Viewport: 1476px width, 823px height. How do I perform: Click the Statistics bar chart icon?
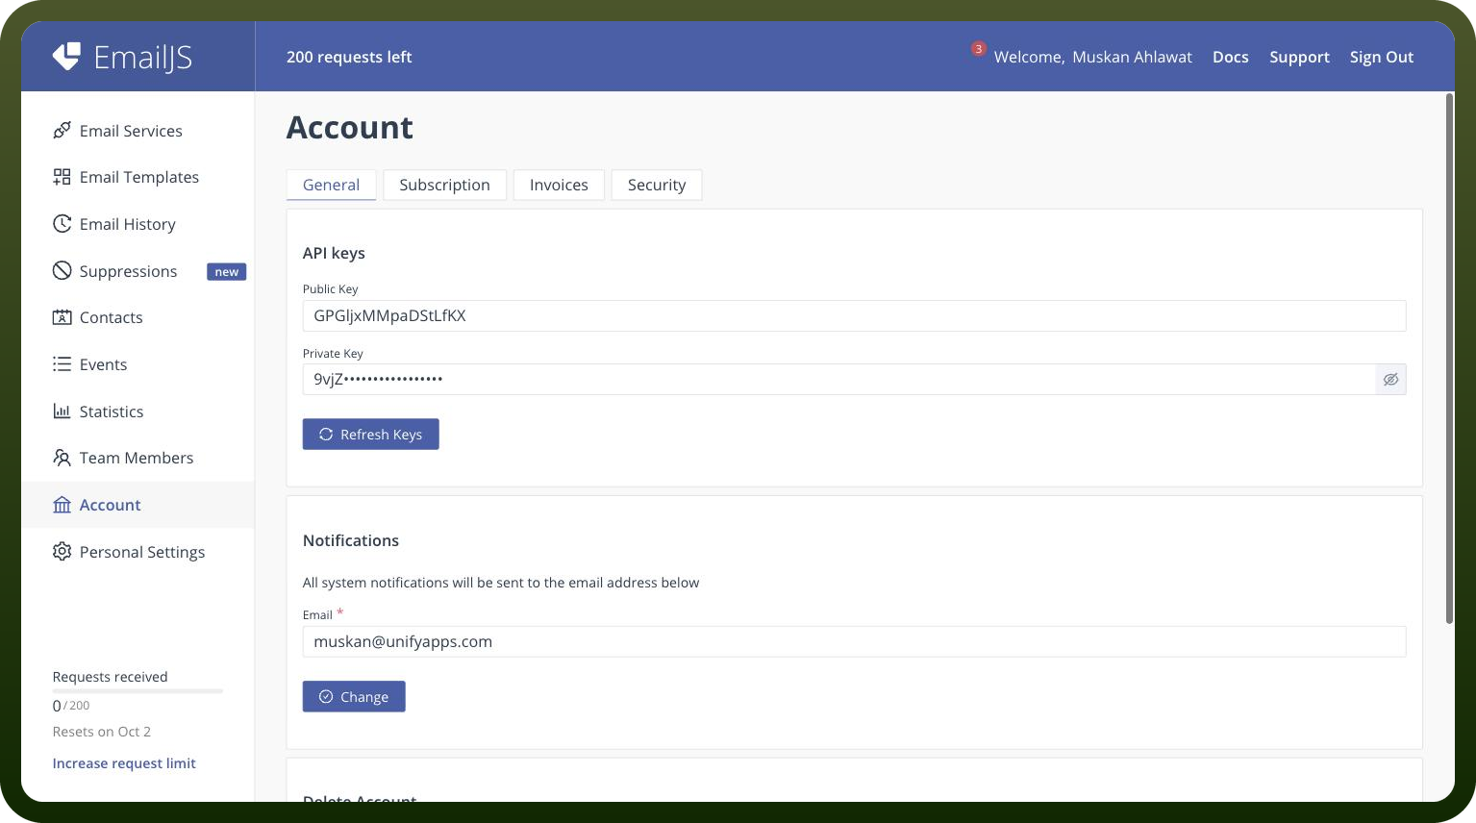[62, 411]
